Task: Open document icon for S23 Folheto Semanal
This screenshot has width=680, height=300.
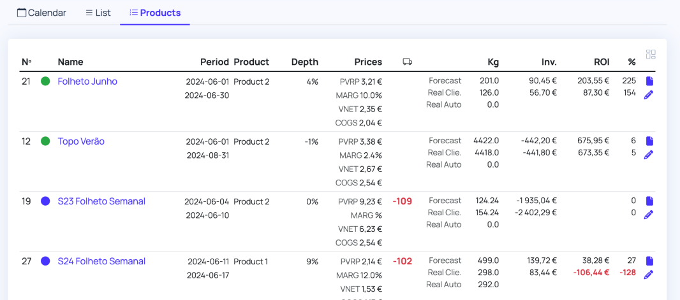Action: [649, 201]
